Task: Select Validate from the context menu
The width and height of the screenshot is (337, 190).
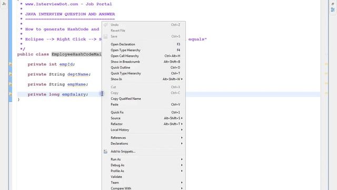Action: [x=143, y=177]
